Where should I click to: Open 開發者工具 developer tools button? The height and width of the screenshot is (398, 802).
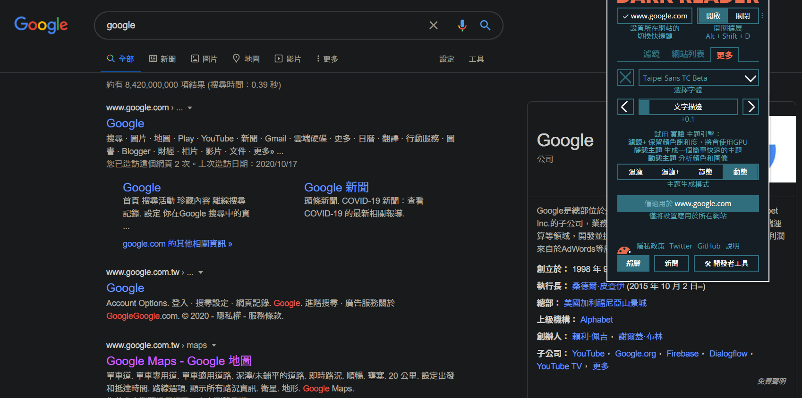click(x=726, y=264)
